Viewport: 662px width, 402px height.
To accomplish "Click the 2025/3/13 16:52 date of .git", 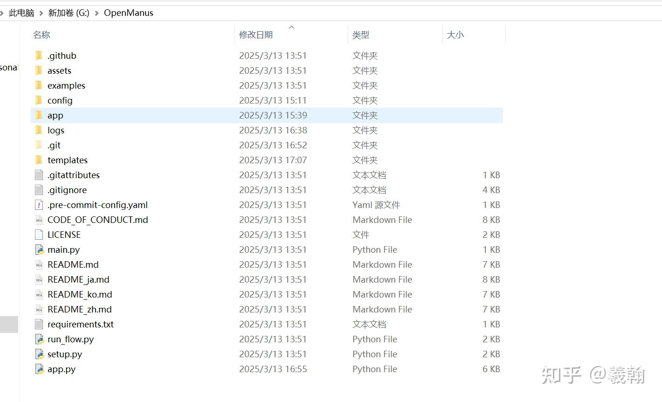I will (273, 146).
